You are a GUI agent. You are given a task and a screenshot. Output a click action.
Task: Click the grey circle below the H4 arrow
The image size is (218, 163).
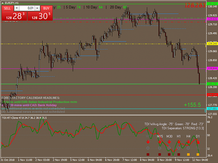pos(188,148)
